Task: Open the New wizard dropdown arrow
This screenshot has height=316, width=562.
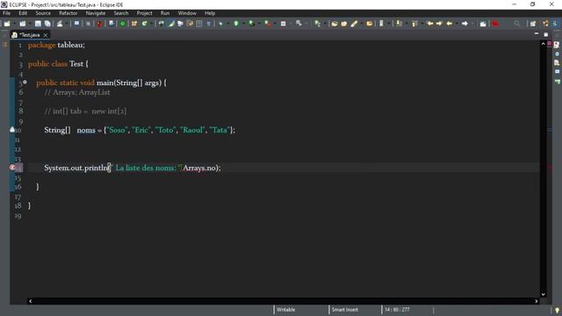Action: [x=14, y=24]
